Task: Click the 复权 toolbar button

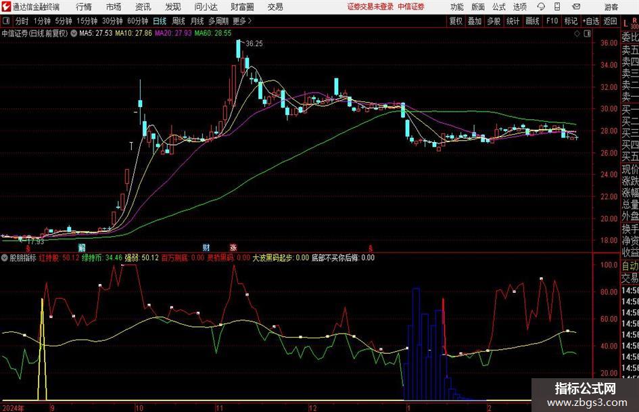Action: pos(456,21)
